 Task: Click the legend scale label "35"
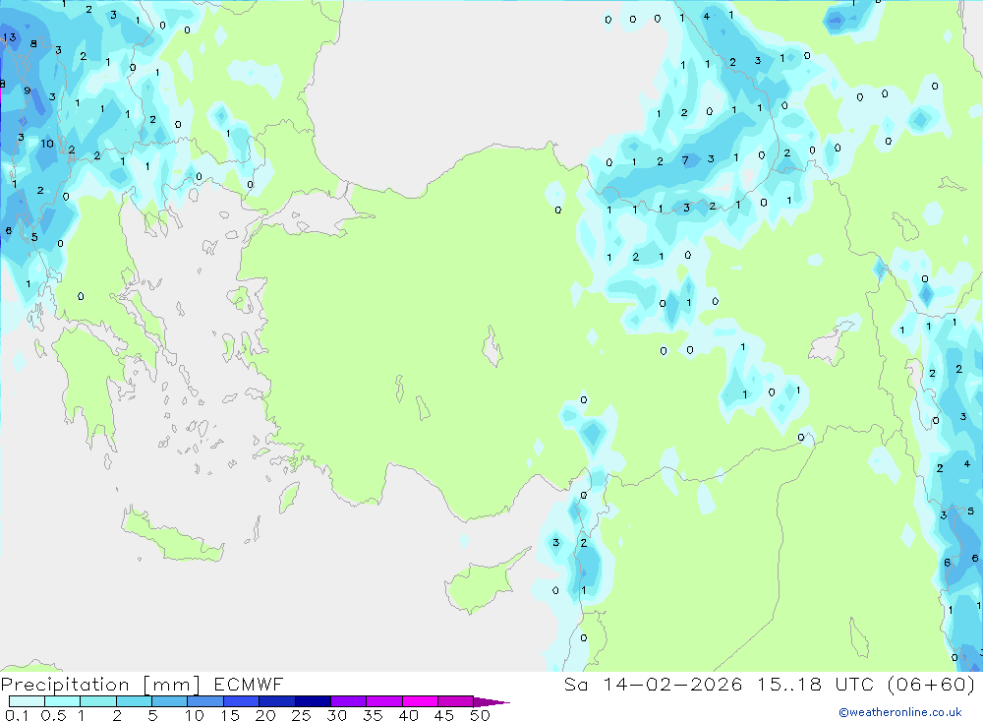pyautogui.click(x=373, y=715)
